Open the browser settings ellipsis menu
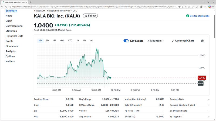Screen dimensions: 216x121 pos(205,6)
